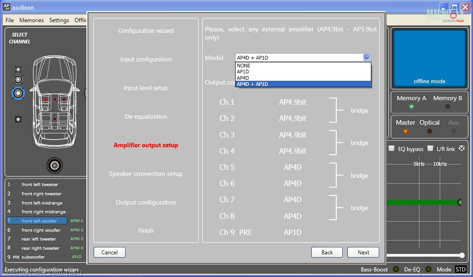473x277 pixels.
Task: Click the blue offline mode display
Action: click(x=429, y=58)
